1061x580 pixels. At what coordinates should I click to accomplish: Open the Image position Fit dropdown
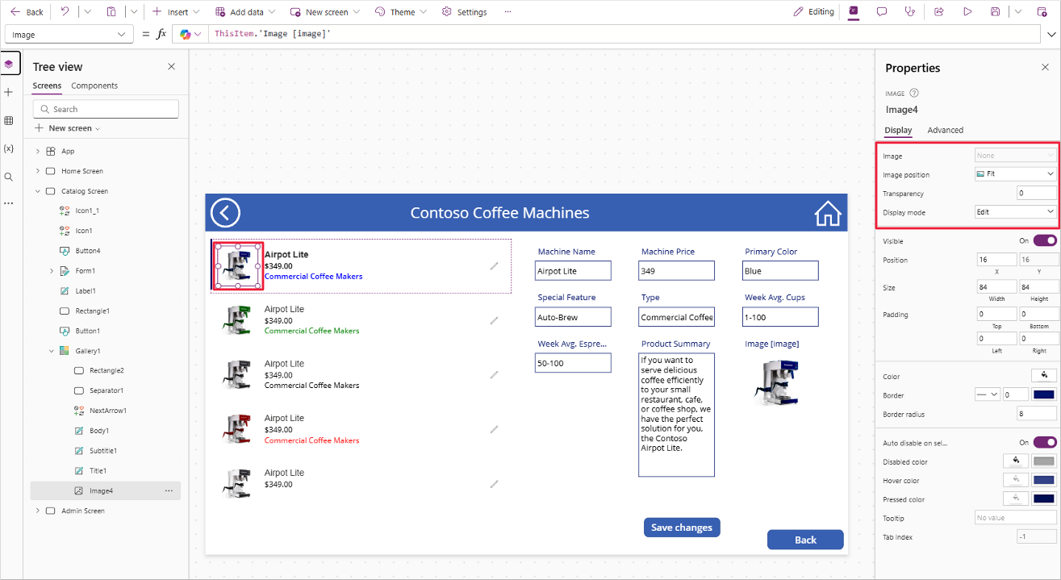(x=1015, y=173)
